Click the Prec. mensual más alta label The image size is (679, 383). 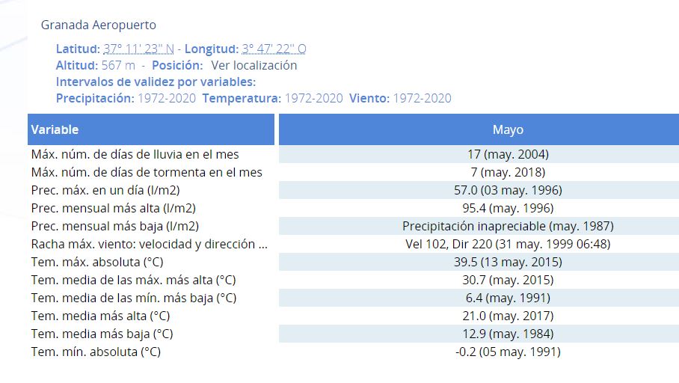pyautogui.click(x=114, y=209)
